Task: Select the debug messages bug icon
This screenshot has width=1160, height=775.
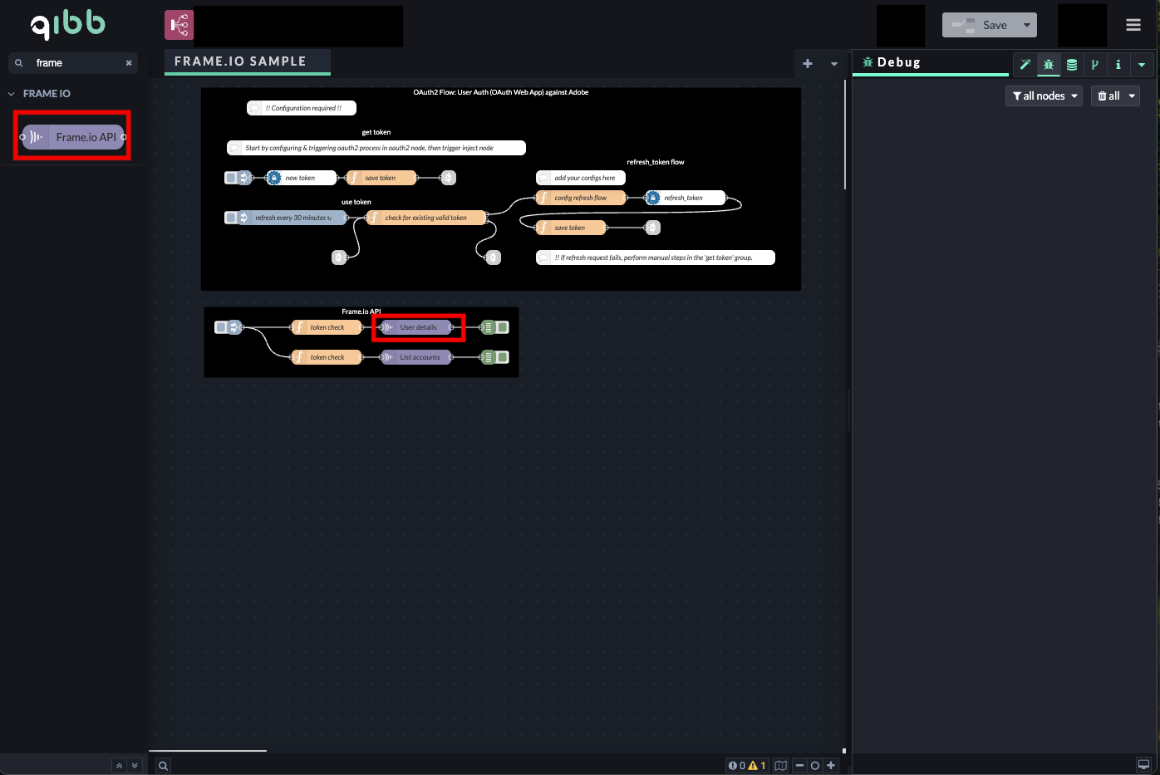Action: pos(1049,64)
